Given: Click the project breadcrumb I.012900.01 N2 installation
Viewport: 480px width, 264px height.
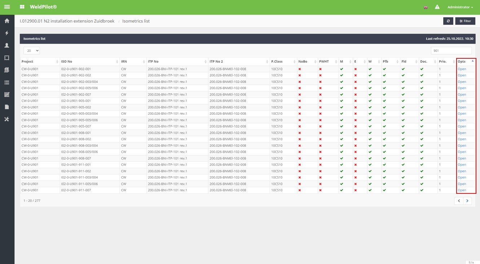Looking at the screenshot, I should [x=67, y=21].
